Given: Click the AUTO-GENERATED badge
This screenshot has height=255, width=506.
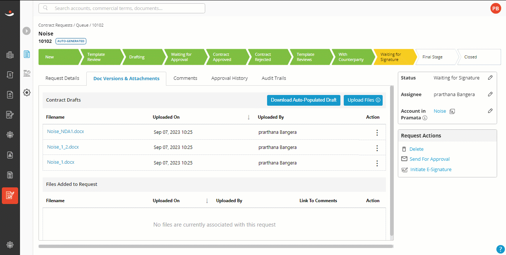Looking at the screenshot, I should coord(71,41).
